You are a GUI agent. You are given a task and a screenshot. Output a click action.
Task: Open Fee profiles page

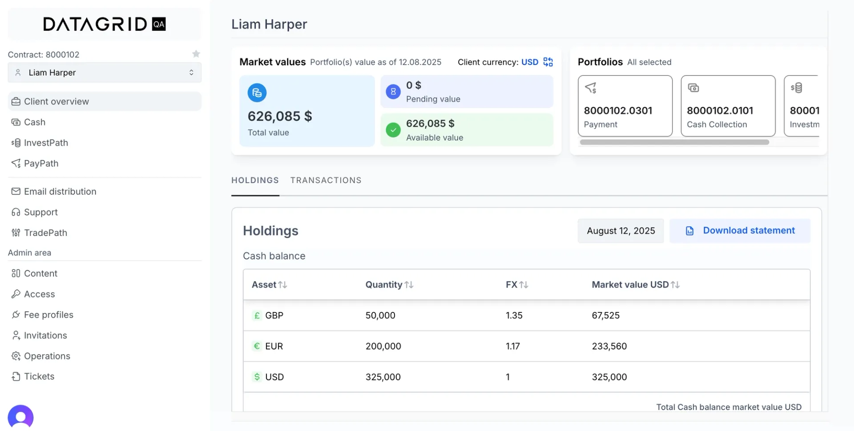pyautogui.click(x=48, y=315)
